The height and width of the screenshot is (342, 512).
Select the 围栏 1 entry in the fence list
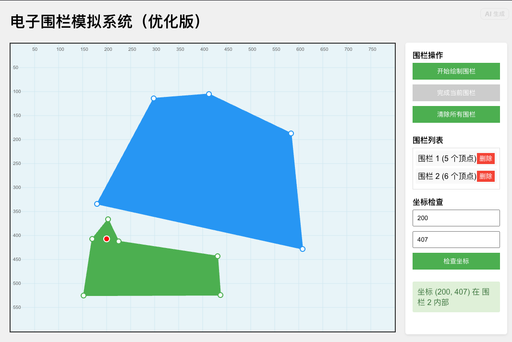444,158
